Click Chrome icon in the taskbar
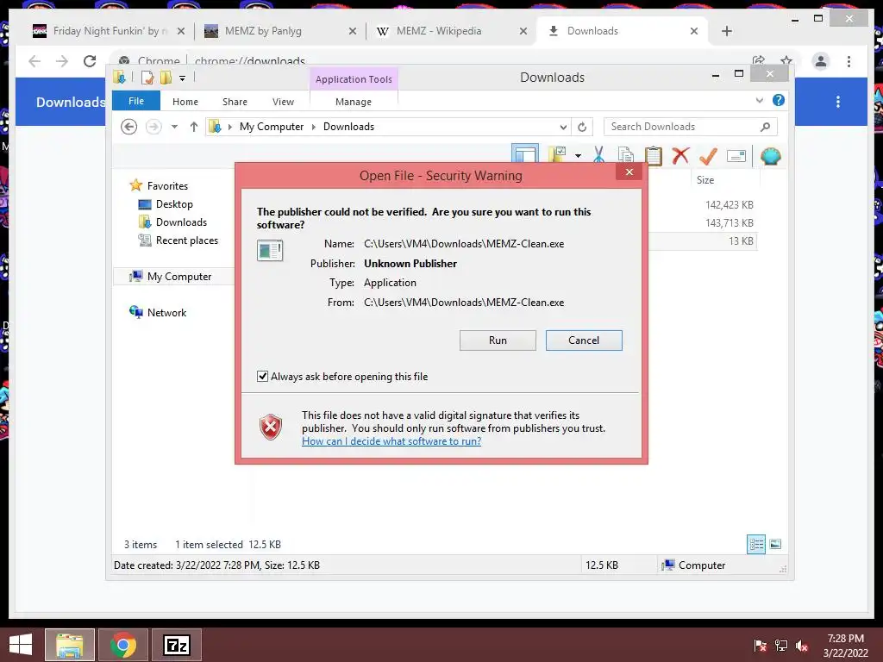This screenshot has height=662, width=883. pyautogui.click(x=123, y=645)
